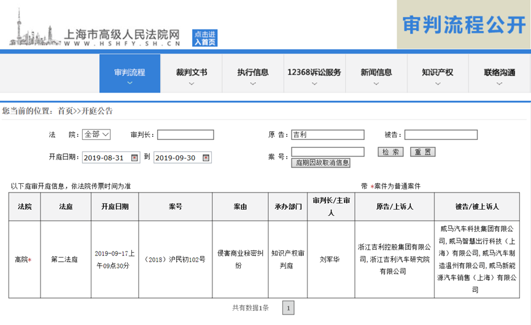Expand chevron under 执行信息
This screenshot has width=531, height=325.
253,83
